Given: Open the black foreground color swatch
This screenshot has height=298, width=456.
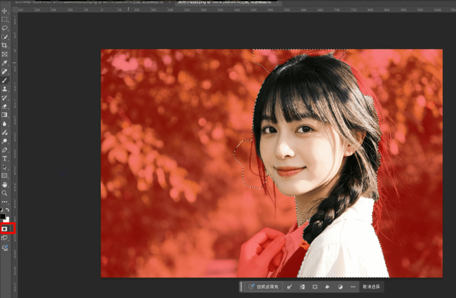Looking at the screenshot, I should pos(3,216).
